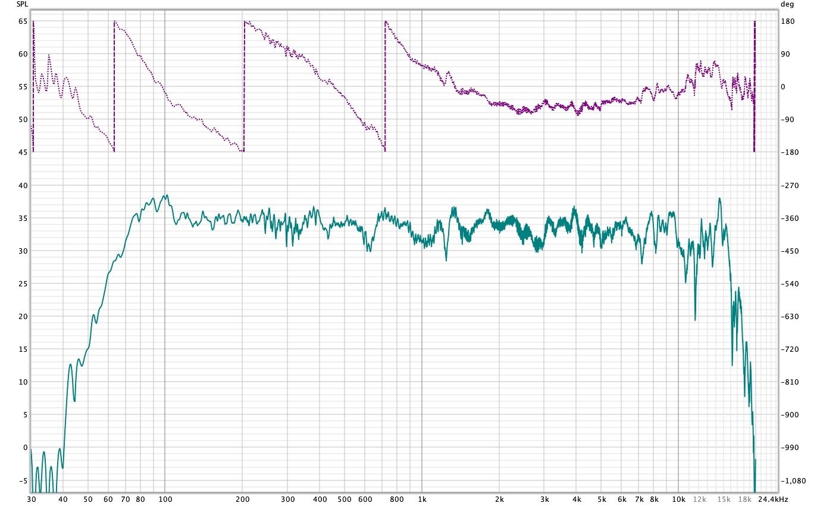Image resolution: width=817 pixels, height=506 pixels.
Task: Select the 7k frequency axis label
Action: coord(639,499)
